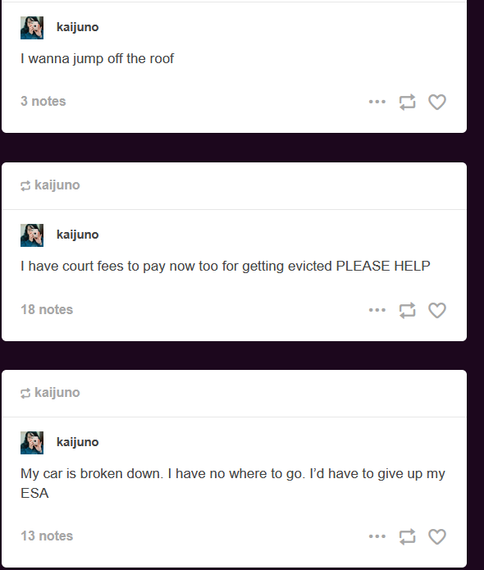The width and height of the screenshot is (484, 570).
Task: Open kaijuno username on broken car post
Action: coord(77,442)
